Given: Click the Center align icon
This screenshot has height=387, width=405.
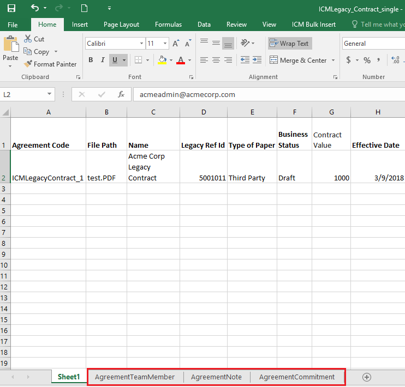Looking at the screenshot, I should [x=216, y=61].
